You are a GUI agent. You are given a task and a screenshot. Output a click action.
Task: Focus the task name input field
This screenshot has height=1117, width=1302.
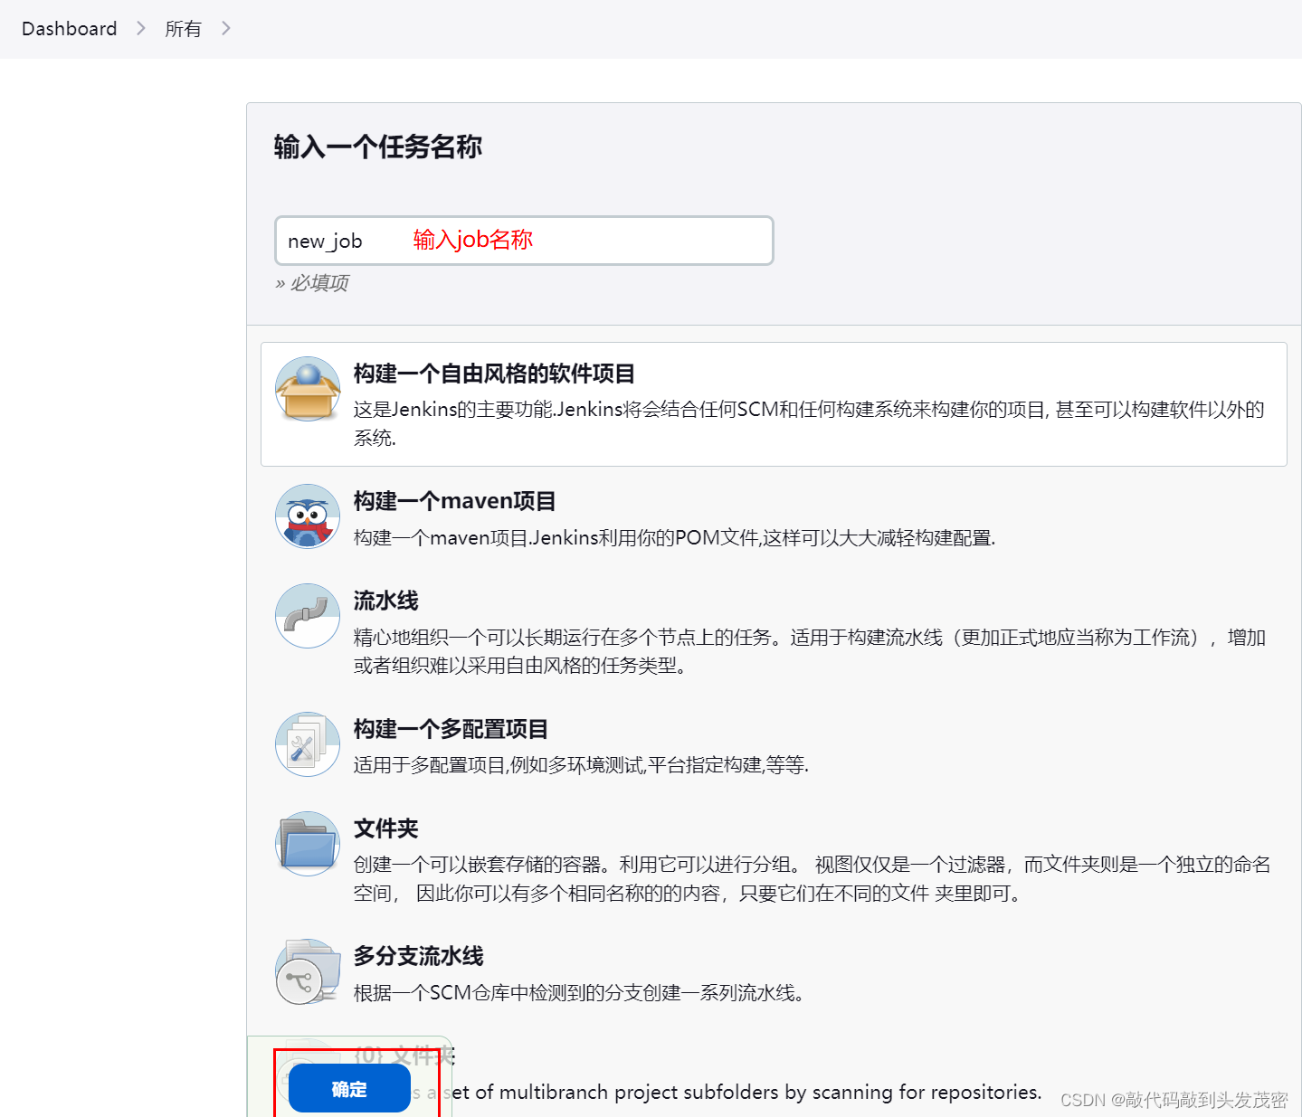click(524, 241)
